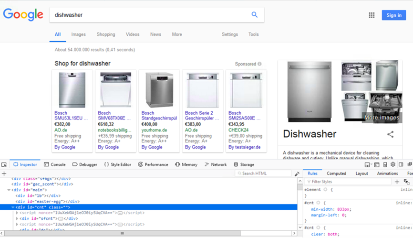
Task: Open Bosch Serie 2 Geschirrspüler link
Action: point(202,116)
